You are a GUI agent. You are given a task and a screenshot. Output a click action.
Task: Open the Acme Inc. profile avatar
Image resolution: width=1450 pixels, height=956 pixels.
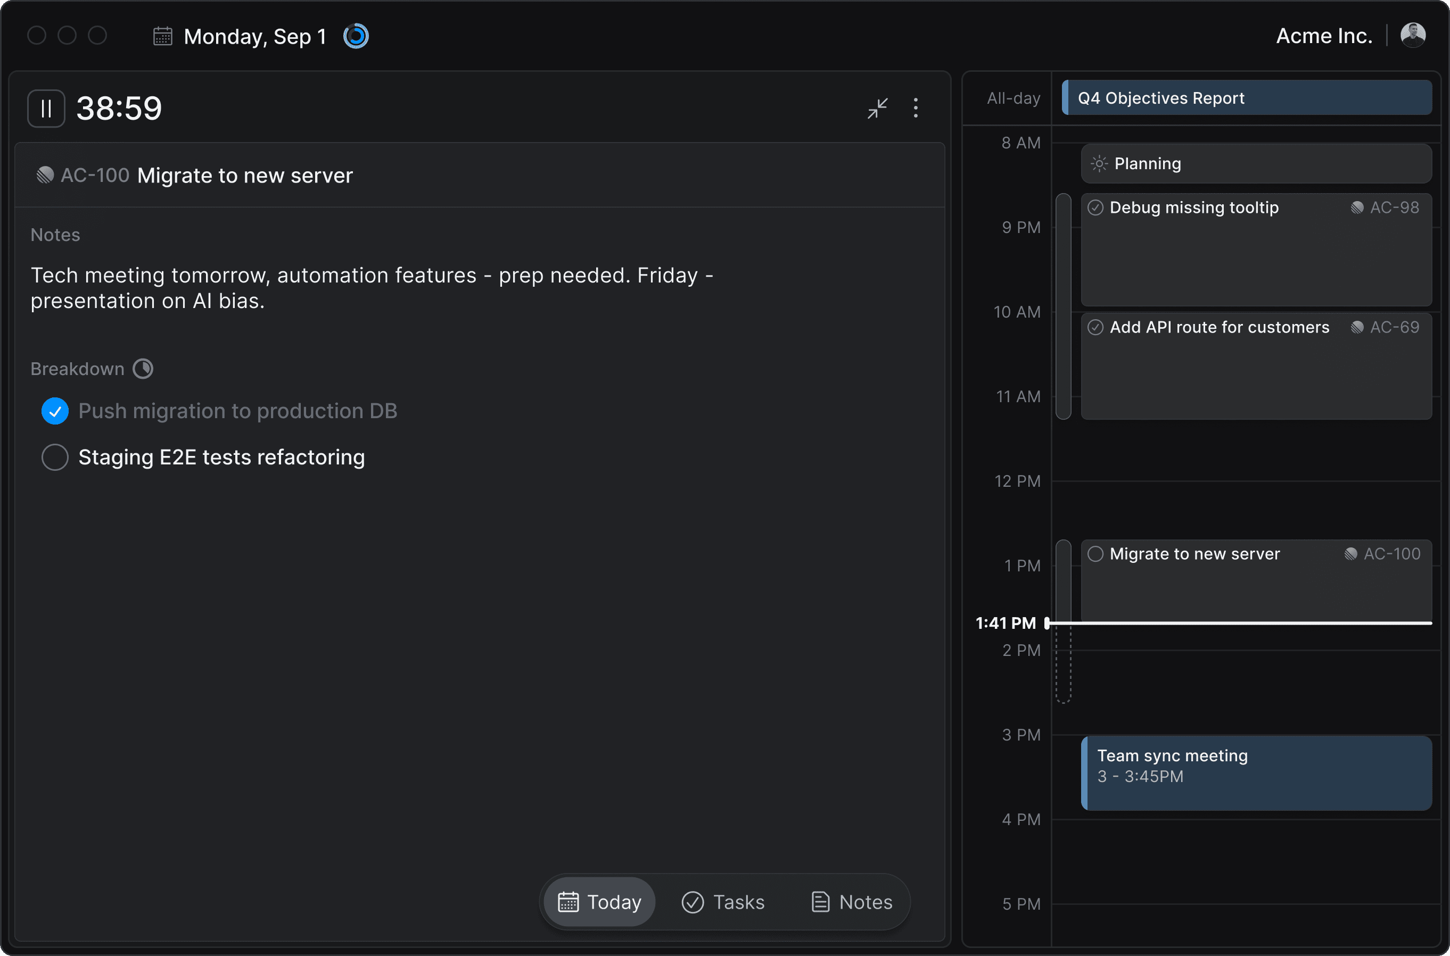[x=1414, y=35]
